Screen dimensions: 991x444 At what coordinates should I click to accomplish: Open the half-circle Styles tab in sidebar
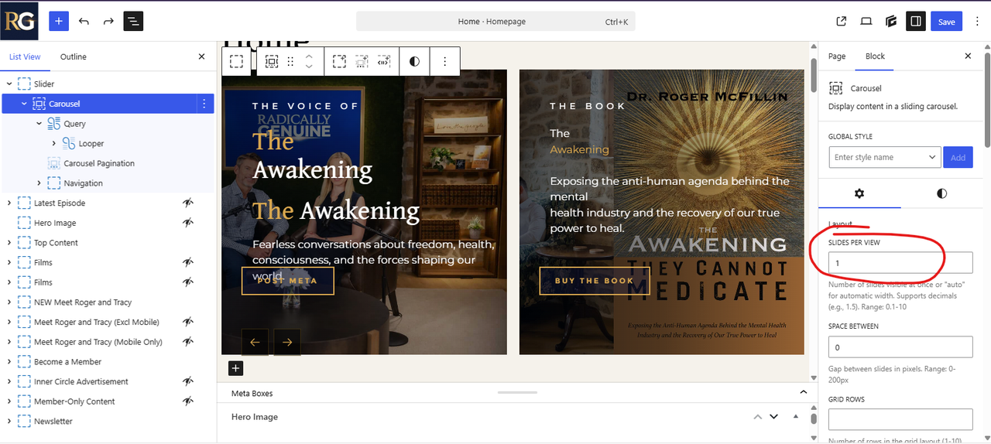(x=941, y=193)
